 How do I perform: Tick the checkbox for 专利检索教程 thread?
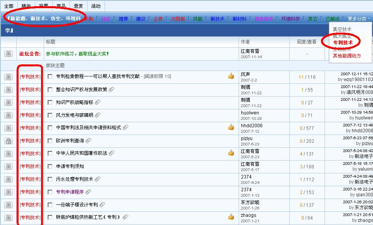(x=50, y=76)
